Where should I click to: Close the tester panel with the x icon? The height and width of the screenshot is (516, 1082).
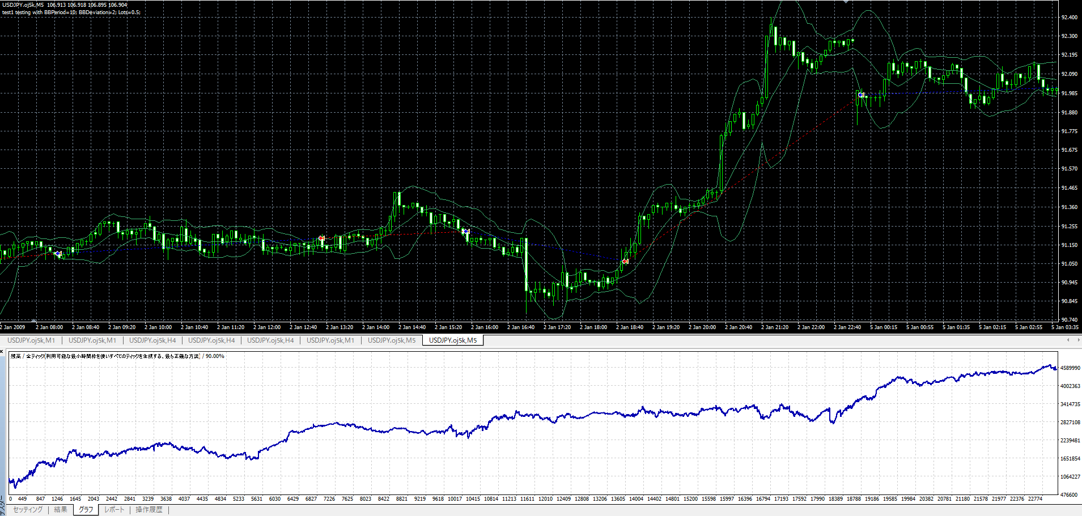click(x=2, y=352)
